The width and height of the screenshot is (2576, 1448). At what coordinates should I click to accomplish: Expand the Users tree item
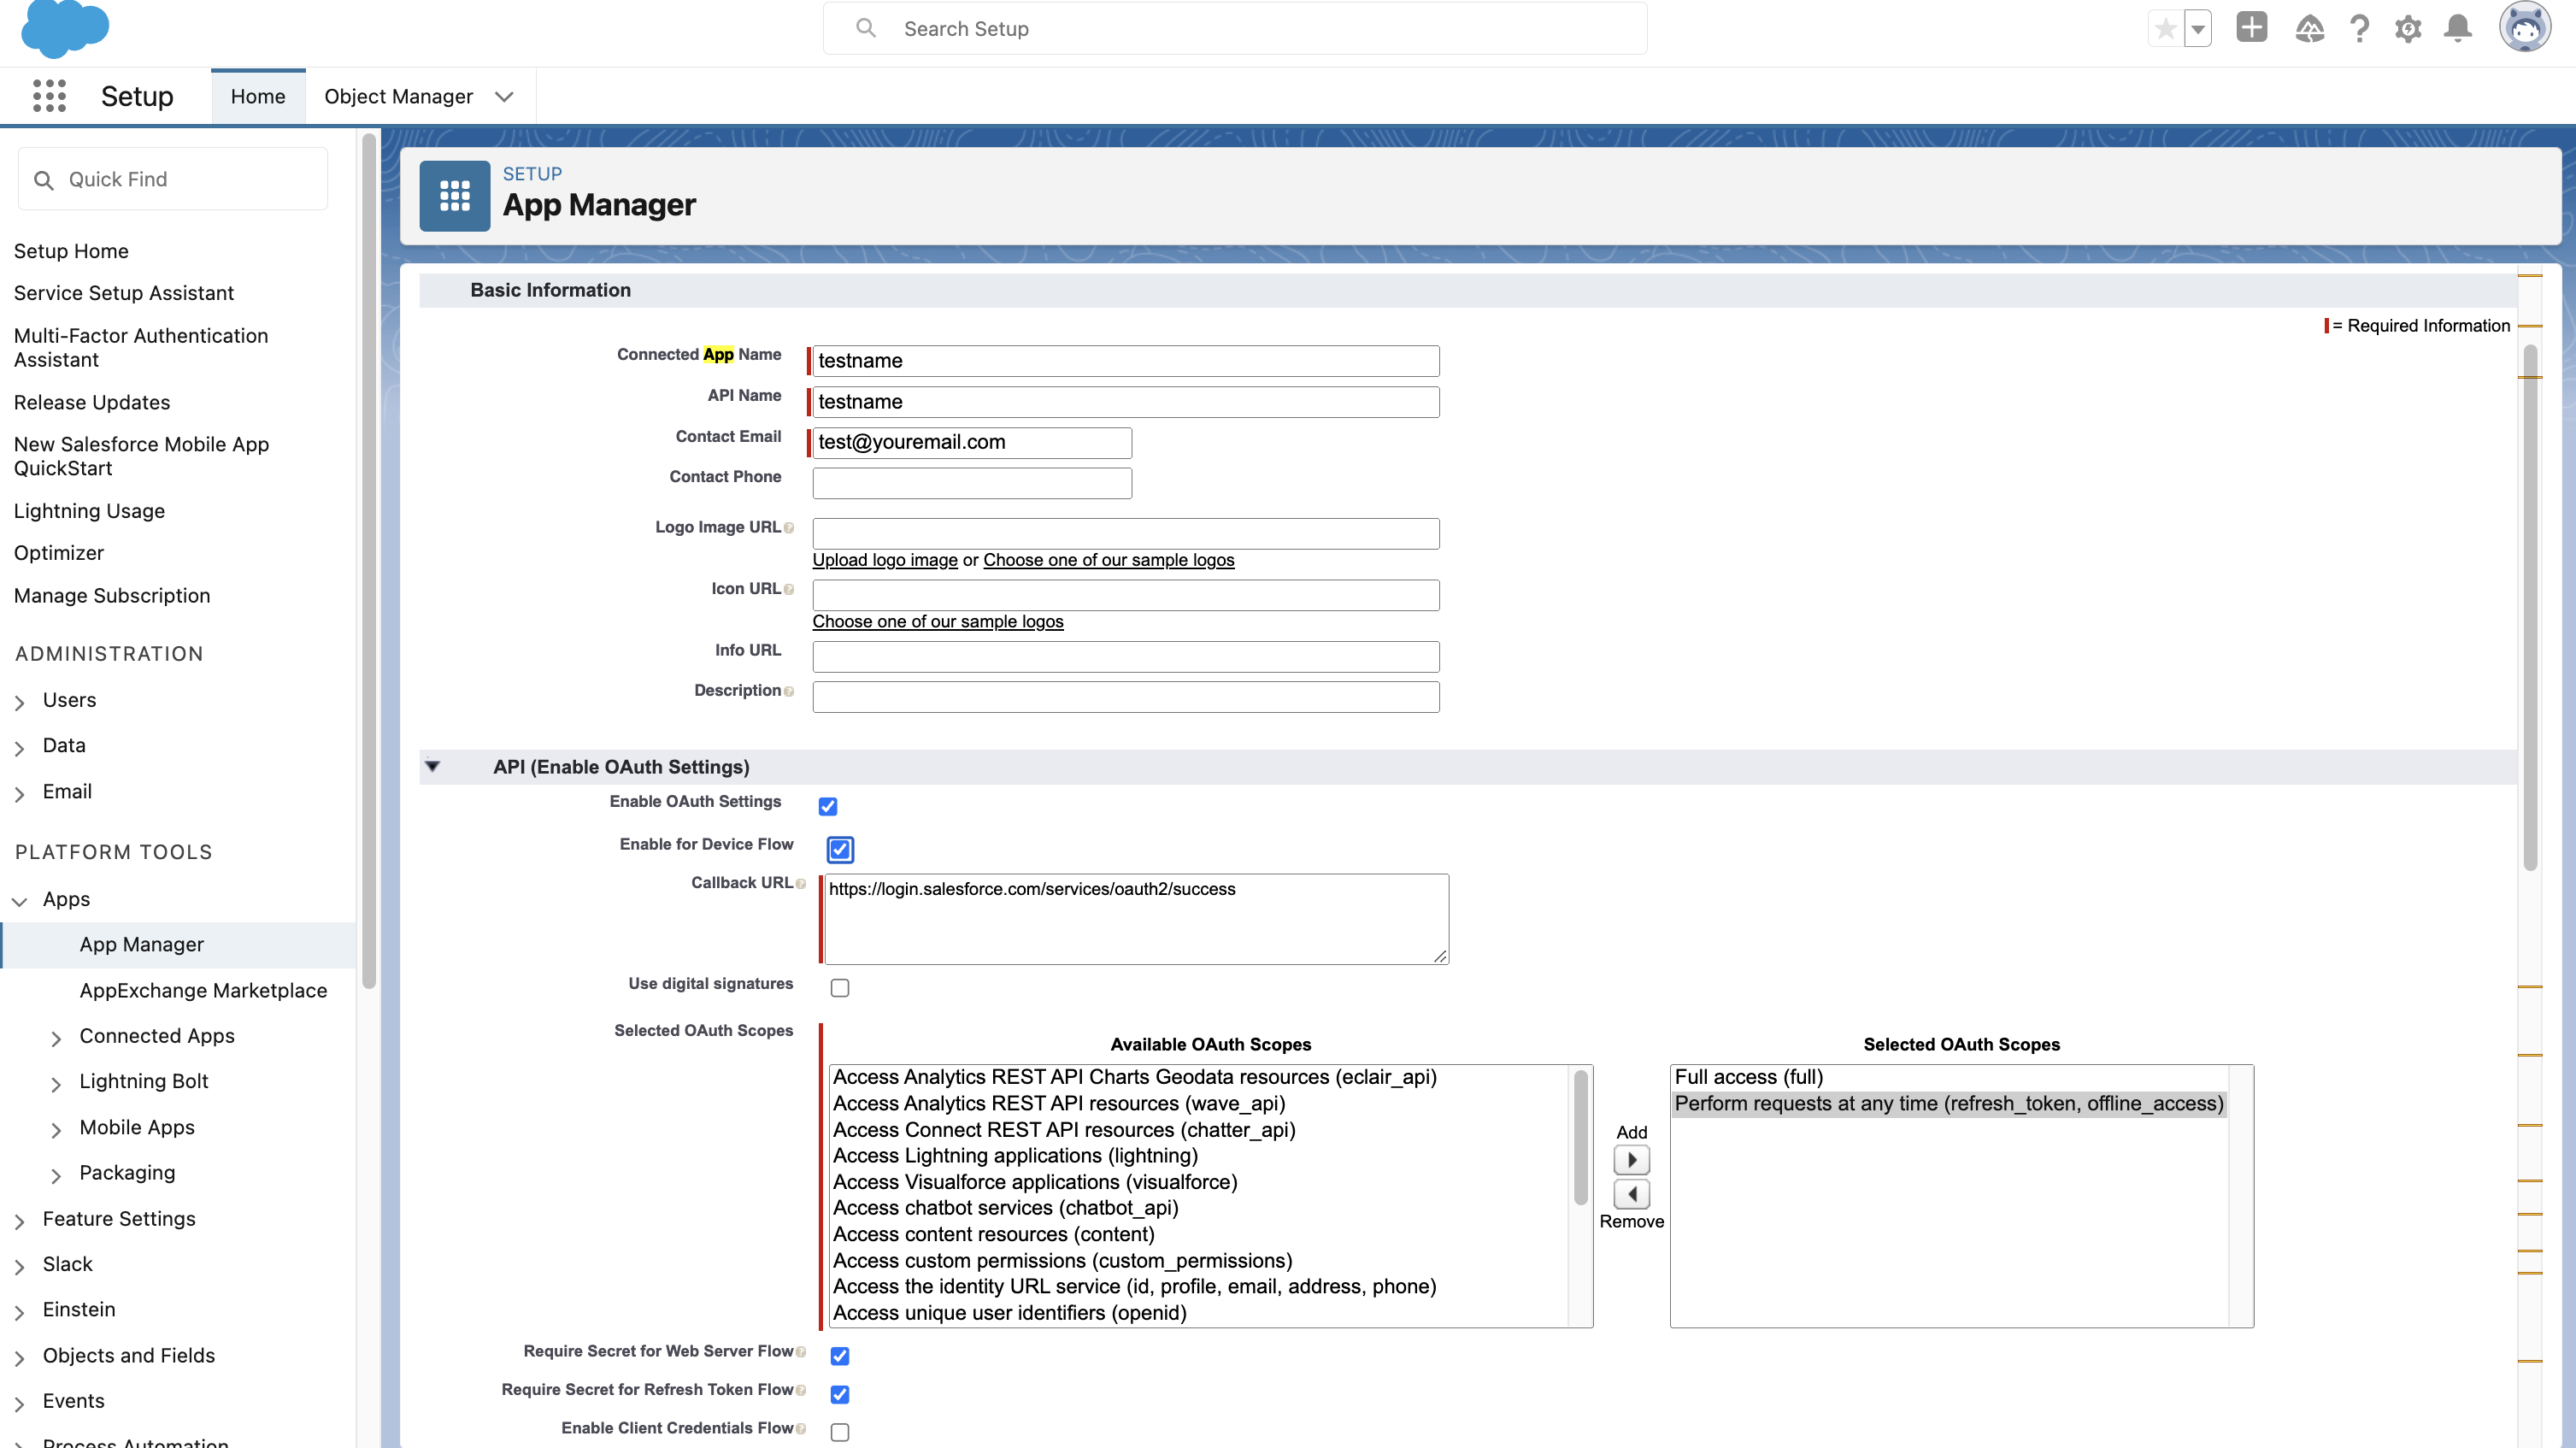19,703
